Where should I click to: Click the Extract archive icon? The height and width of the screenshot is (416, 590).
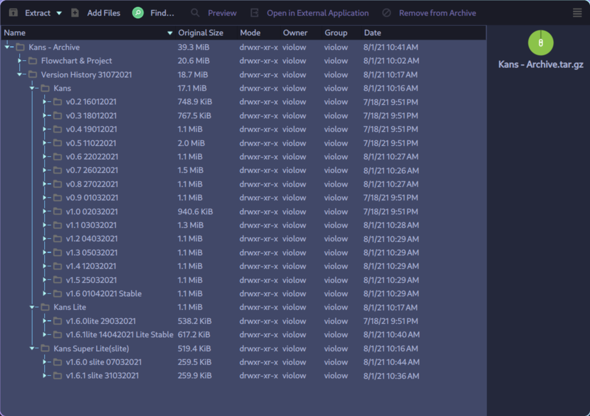tap(13, 13)
